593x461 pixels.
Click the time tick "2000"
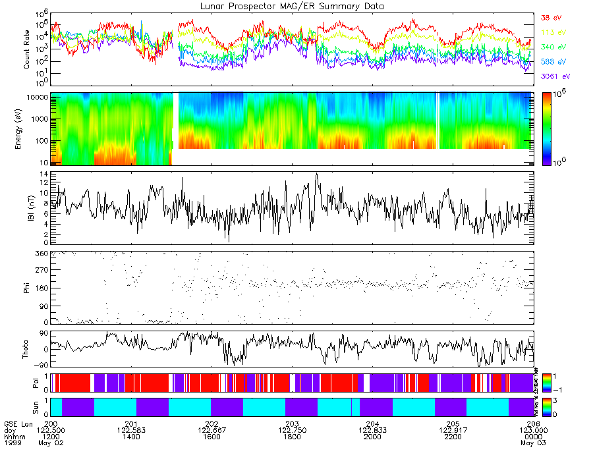372,437
